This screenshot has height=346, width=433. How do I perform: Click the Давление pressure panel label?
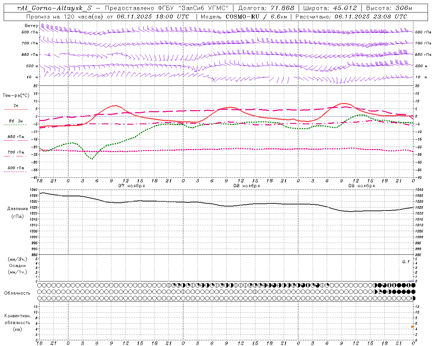pos(18,209)
